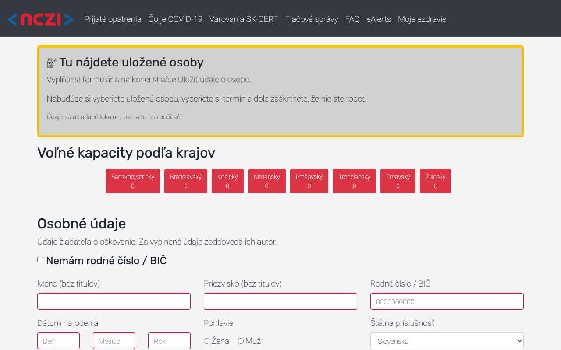Select Nitriansky region button

[x=266, y=181]
